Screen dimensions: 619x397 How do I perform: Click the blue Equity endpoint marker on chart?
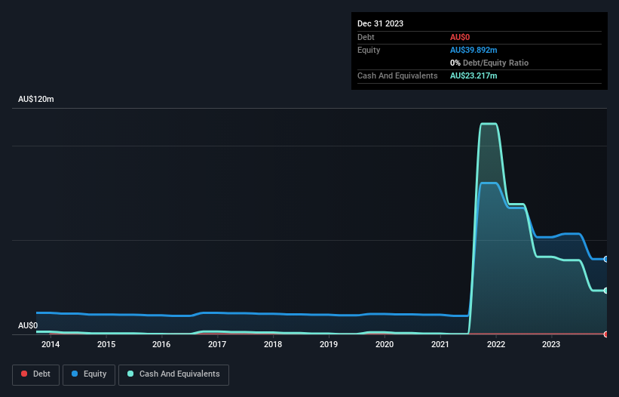[606, 259]
